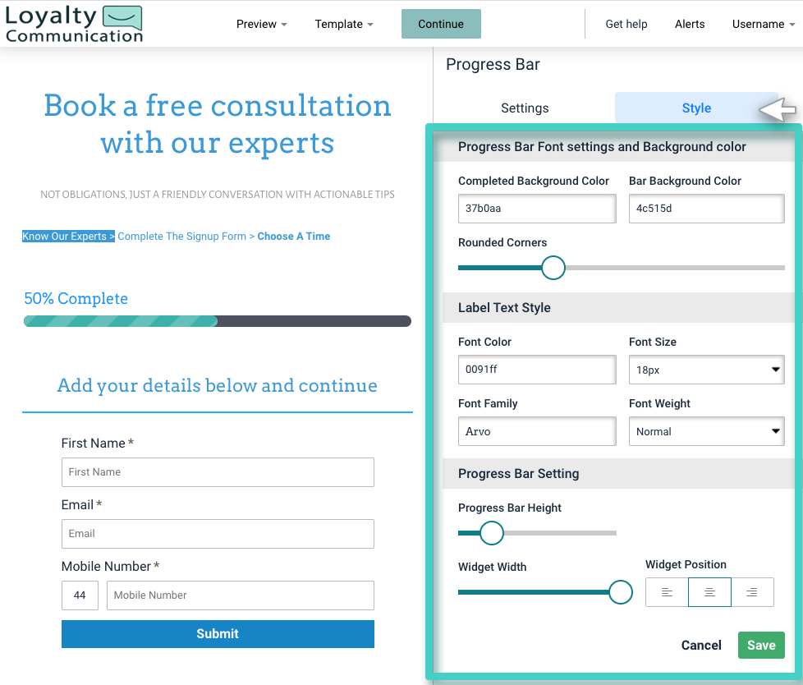
Task: Align widget position to center
Action: pyautogui.click(x=709, y=592)
